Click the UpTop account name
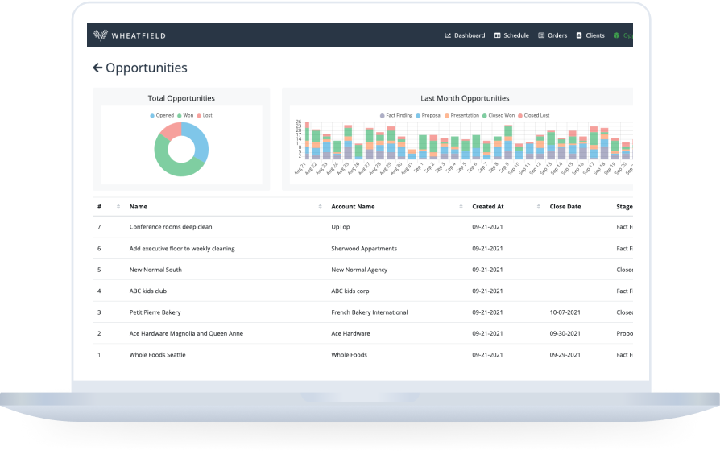Viewport: 720px width, 454px height. pyautogui.click(x=341, y=227)
